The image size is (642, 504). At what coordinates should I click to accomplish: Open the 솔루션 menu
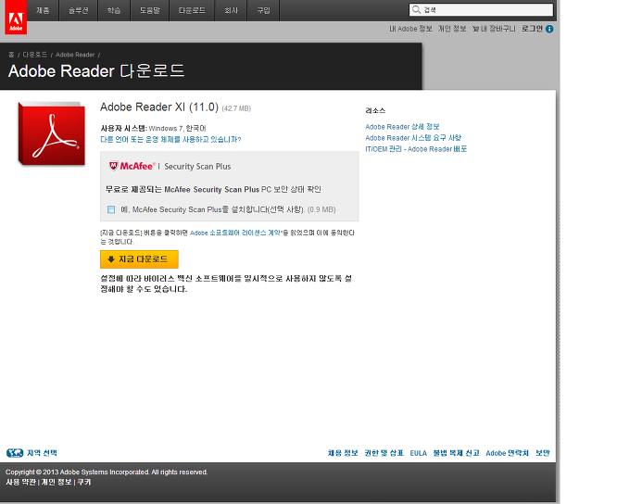(78, 10)
